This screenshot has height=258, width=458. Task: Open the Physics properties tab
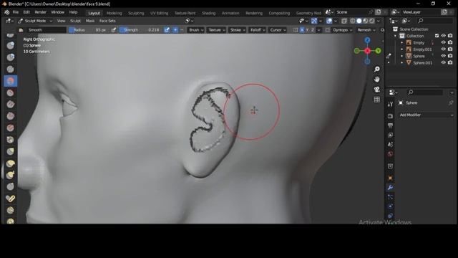pyautogui.click(x=390, y=206)
